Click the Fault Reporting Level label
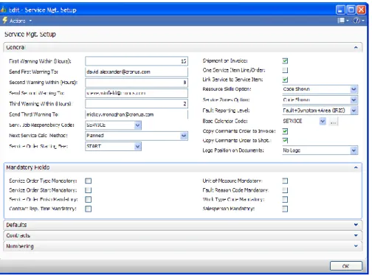 pos(227,111)
